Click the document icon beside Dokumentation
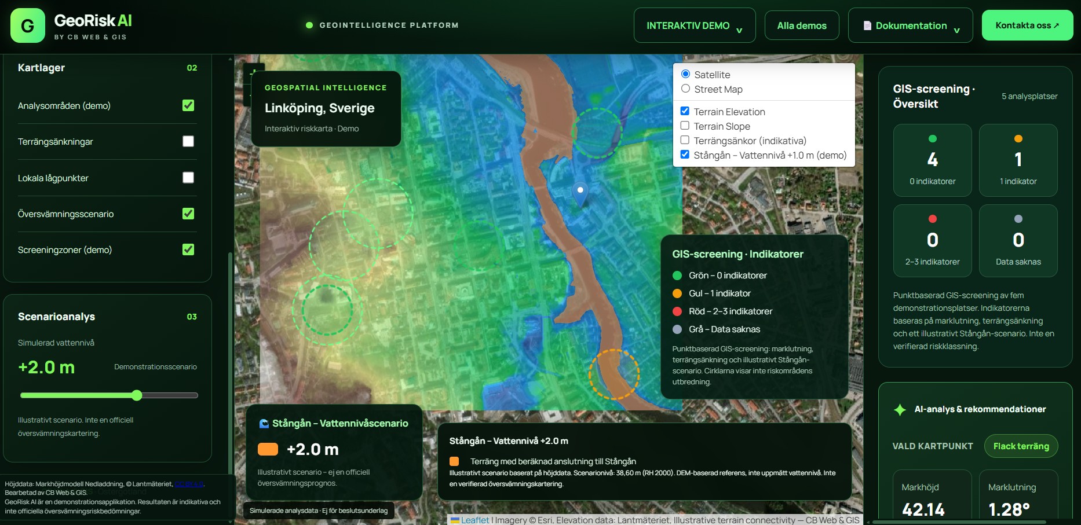Screen dimensions: 1081x525 (x=867, y=25)
